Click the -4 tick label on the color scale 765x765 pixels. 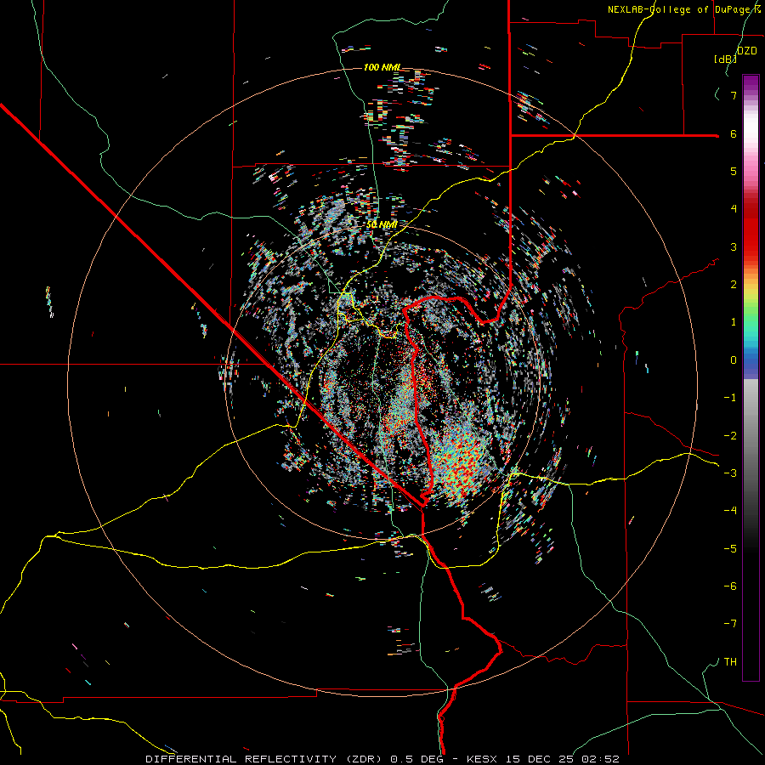tap(730, 510)
